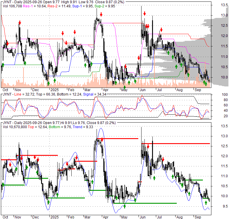229x219 pixels.
Task: Click the 100 level on the oscillator axis
Action: 225,95
